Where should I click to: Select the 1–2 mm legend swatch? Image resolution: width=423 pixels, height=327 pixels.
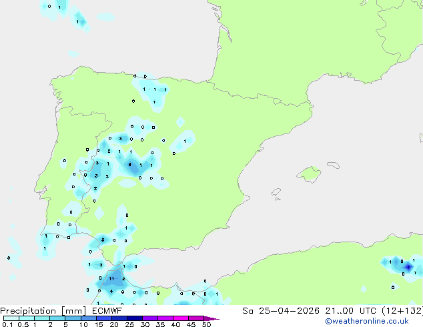42,318
